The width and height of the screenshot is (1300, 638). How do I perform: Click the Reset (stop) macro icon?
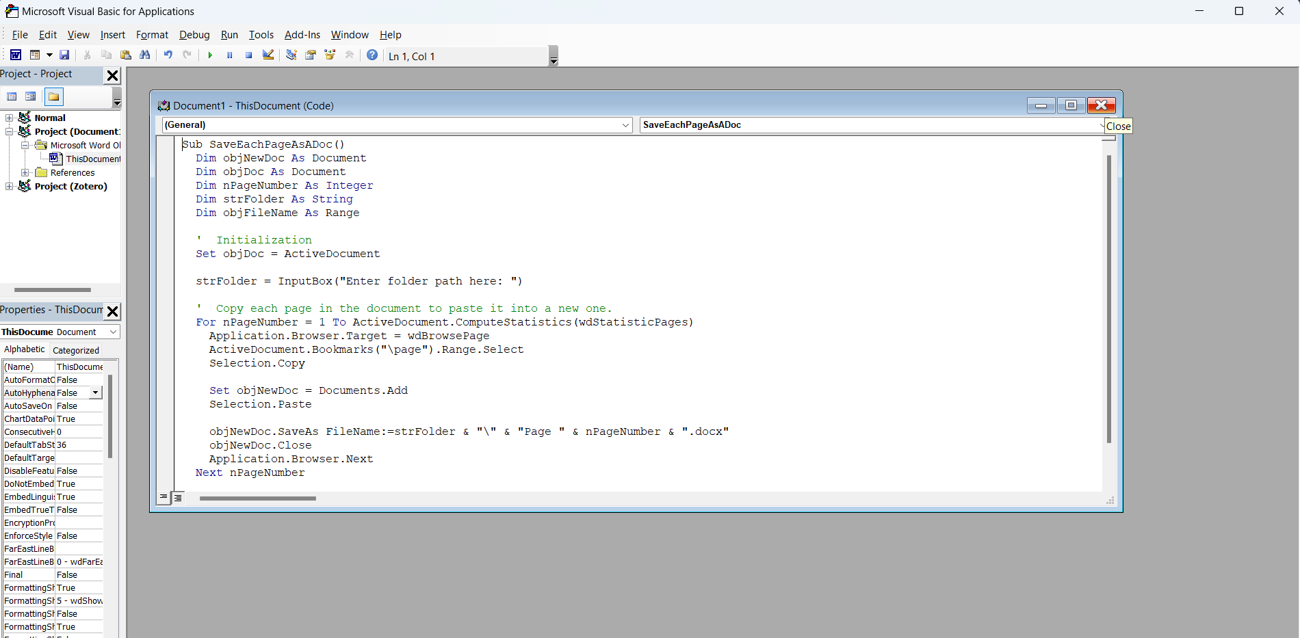(x=248, y=55)
